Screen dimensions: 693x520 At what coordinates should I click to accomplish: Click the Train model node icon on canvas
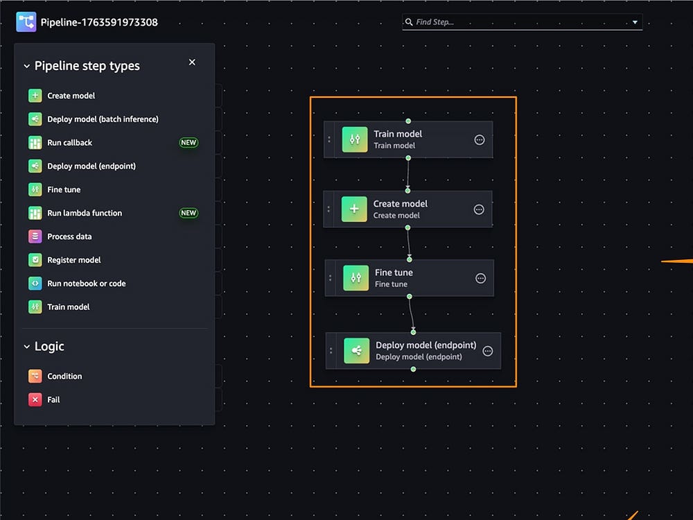pos(354,139)
